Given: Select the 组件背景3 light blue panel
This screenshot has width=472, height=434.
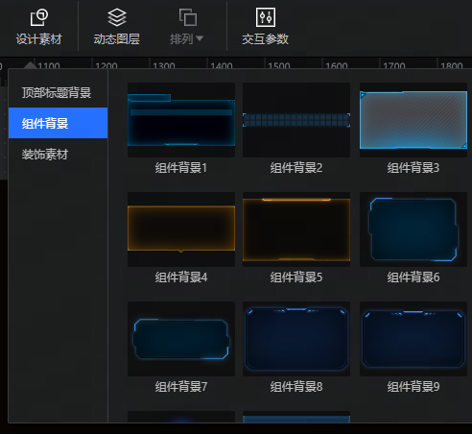Looking at the screenshot, I should [x=413, y=120].
